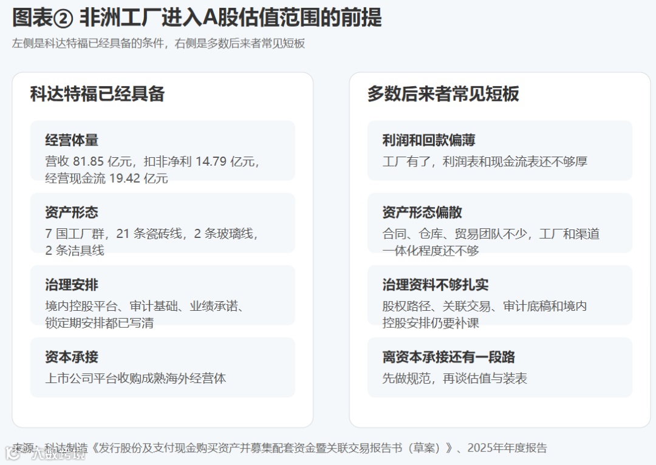Screen dimensions: 656x465
Task: Click the 资产形态偏散 card title
Action: coord(422,212)
